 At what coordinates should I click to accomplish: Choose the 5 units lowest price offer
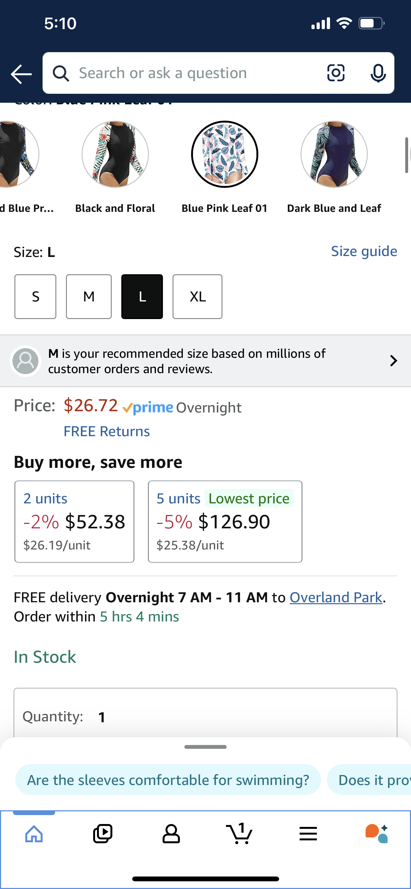225,521
